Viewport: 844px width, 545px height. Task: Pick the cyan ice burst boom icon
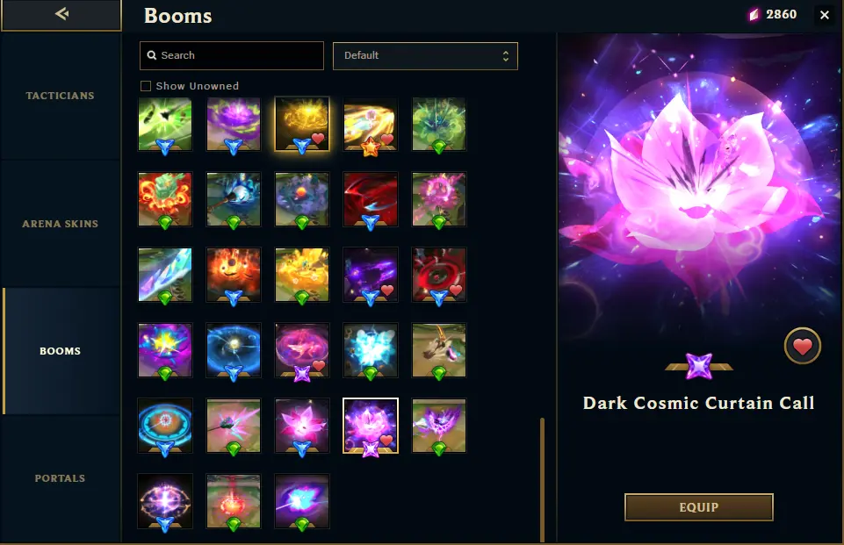(x=371, y=350)
